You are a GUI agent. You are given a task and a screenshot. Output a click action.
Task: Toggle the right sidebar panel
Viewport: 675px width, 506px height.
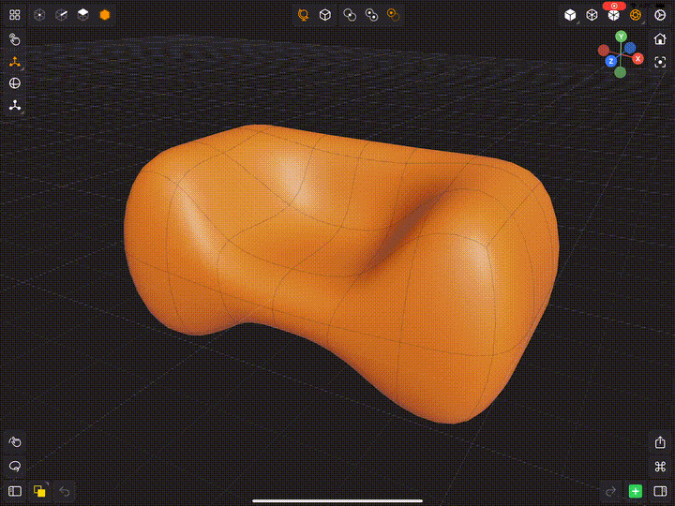pos(660,491)
